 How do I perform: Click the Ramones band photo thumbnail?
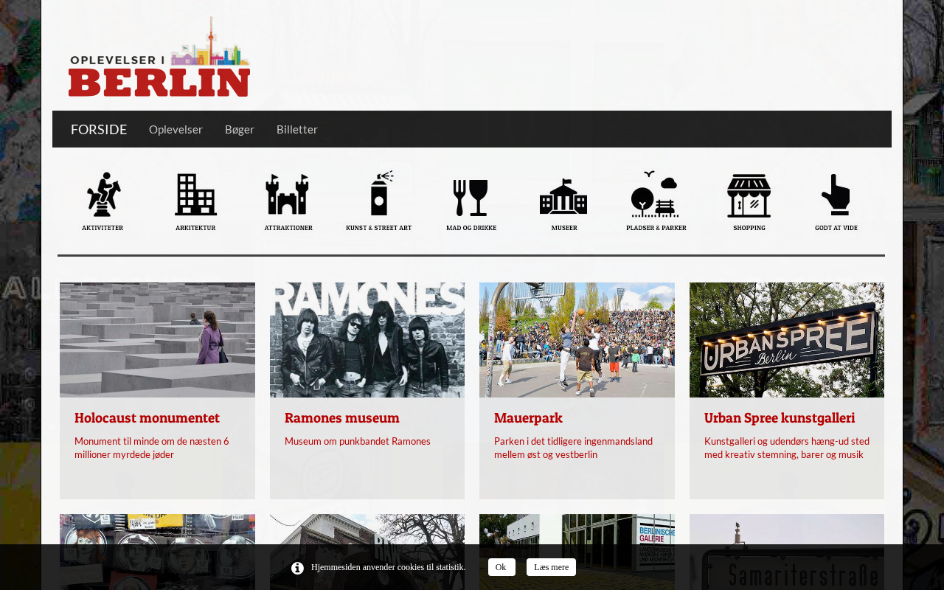coord(367,340)
